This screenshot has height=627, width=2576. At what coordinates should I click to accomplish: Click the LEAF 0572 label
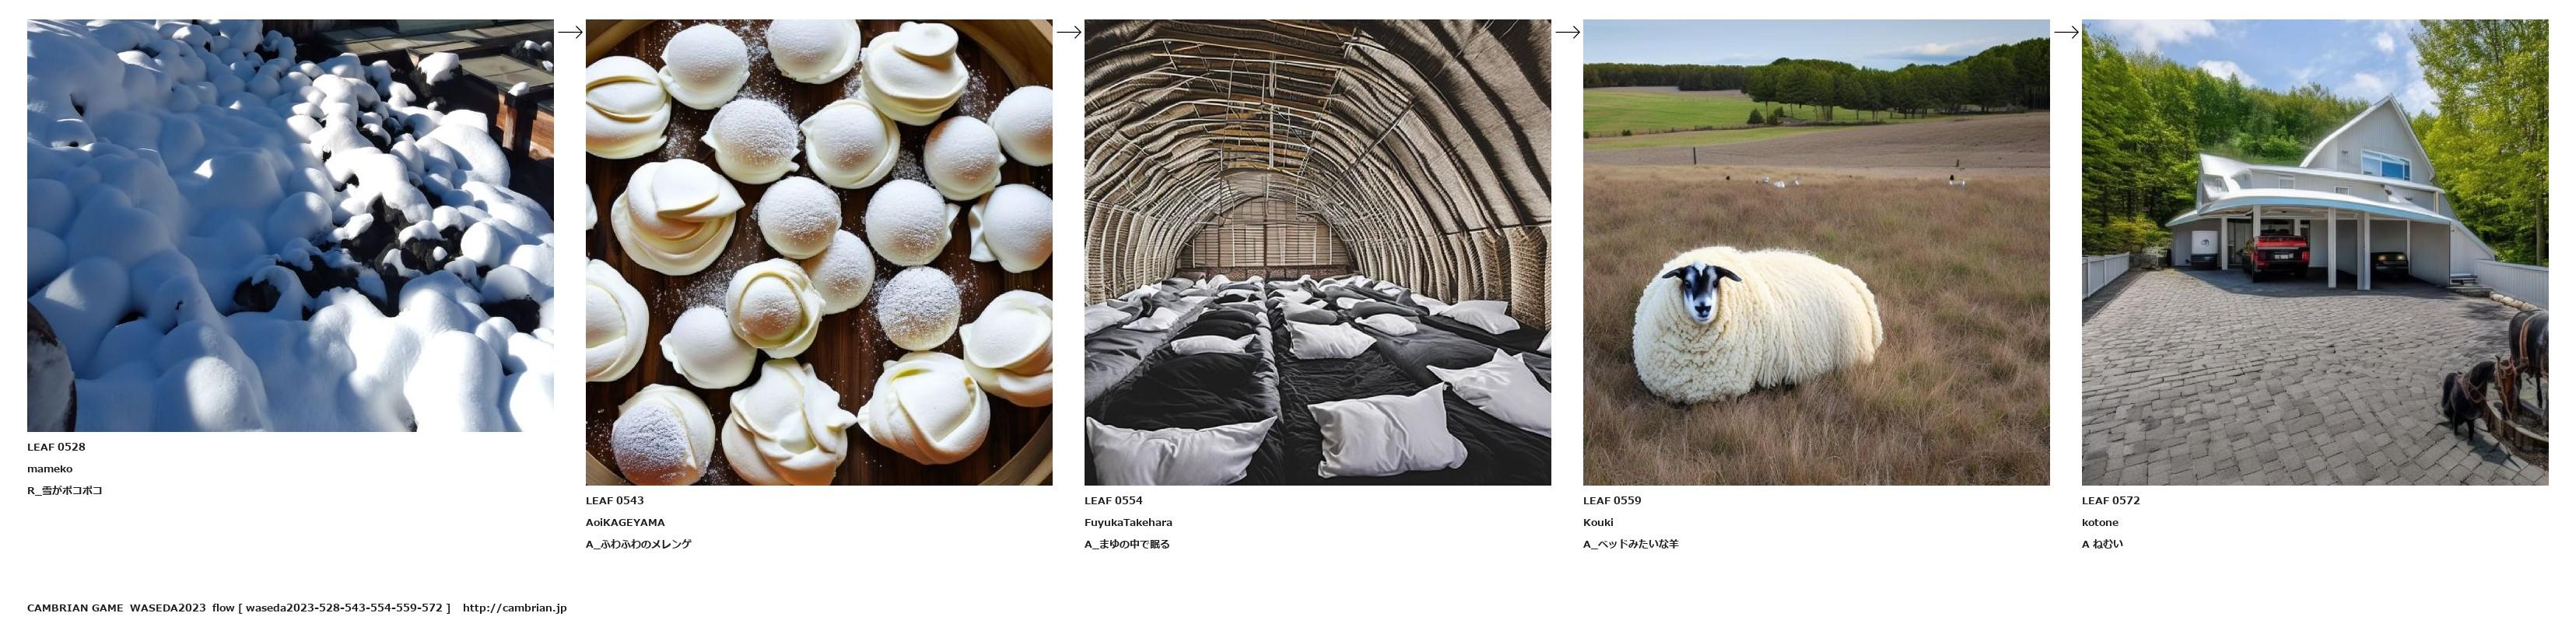point(2111,501)
